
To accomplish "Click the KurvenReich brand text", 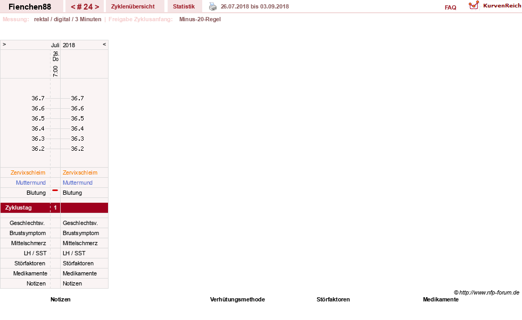I will (502, 6).
